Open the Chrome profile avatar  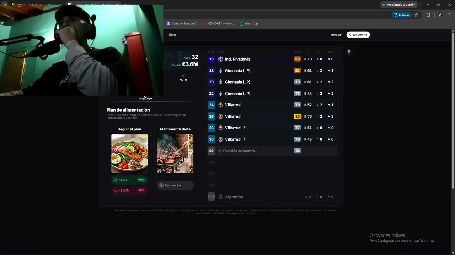(x=440, y=15)
